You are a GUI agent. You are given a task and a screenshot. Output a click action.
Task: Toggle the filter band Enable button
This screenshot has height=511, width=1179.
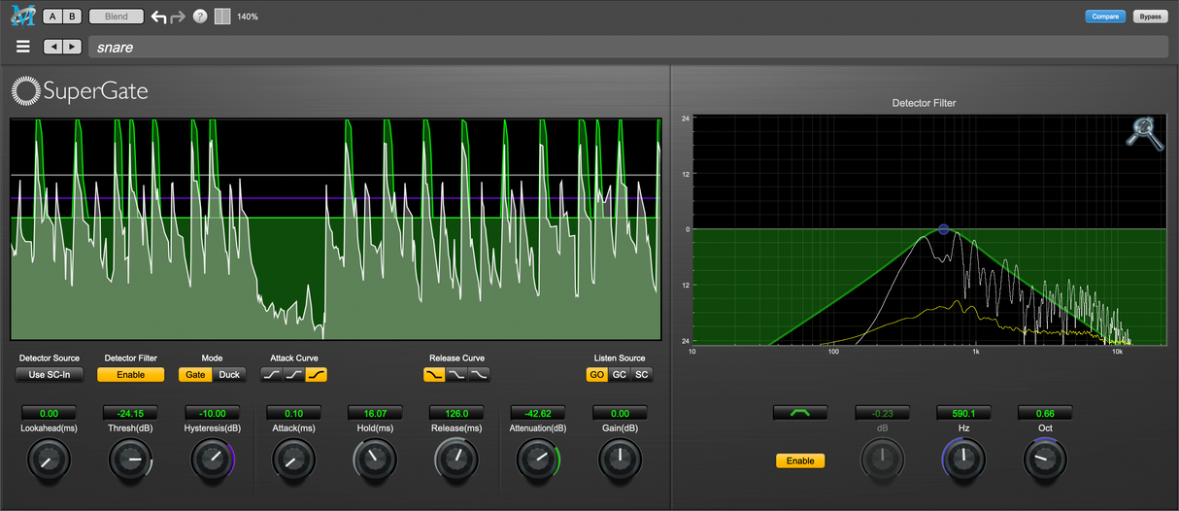[x=800, y=460]
